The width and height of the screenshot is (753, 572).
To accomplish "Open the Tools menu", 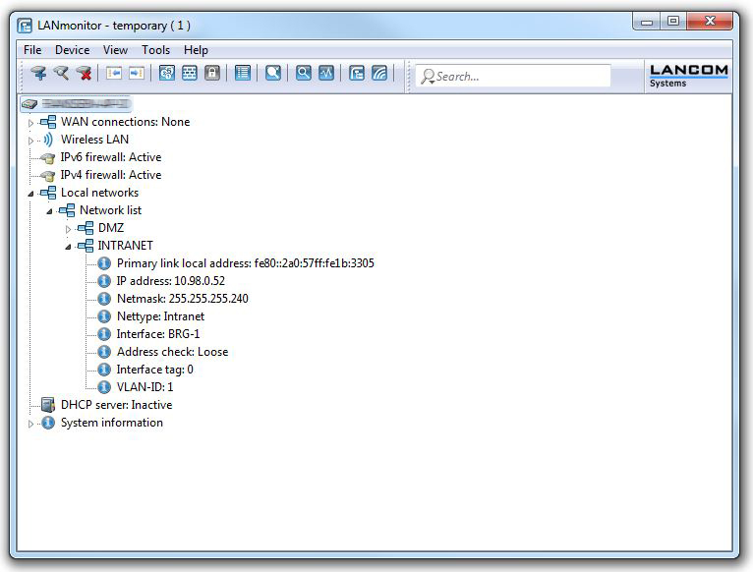I will click(x=155, y=50).
